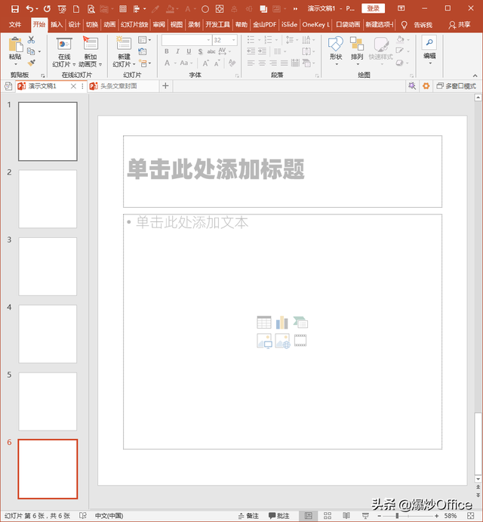Select slide 3 thumbnail
Viewport: 483px width, 522px height.
coord(48,267)
